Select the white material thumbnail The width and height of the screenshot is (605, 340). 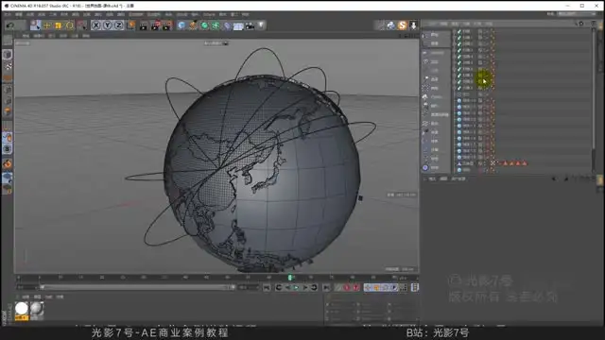click(x=22, y=310)
